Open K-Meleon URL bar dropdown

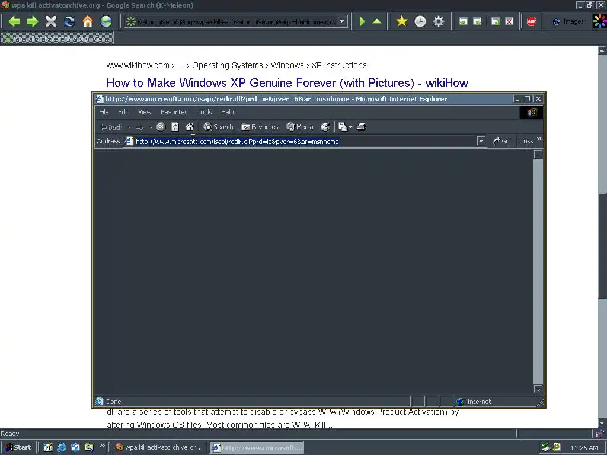342,22
